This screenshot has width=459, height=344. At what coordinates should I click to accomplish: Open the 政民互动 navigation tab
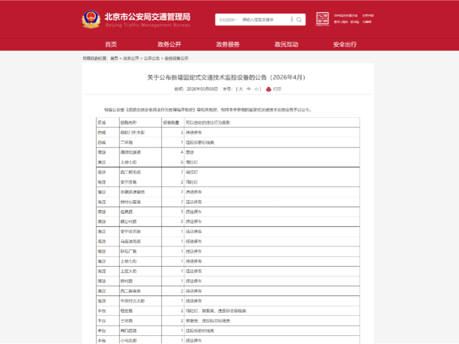[x=287, y=45]
